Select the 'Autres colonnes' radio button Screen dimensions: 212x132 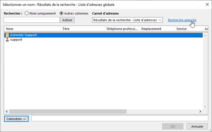tap(61, 13)
